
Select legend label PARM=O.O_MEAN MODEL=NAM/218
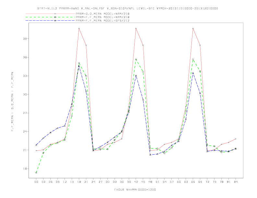click(x=103, y=14)
